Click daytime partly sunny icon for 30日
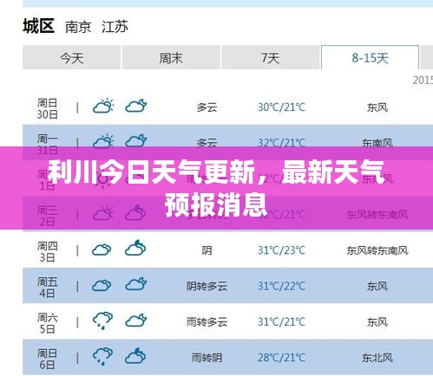The image size is (433, 376). click(103, 106)
